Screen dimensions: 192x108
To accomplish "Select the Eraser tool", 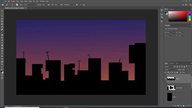I will [2, 40].
